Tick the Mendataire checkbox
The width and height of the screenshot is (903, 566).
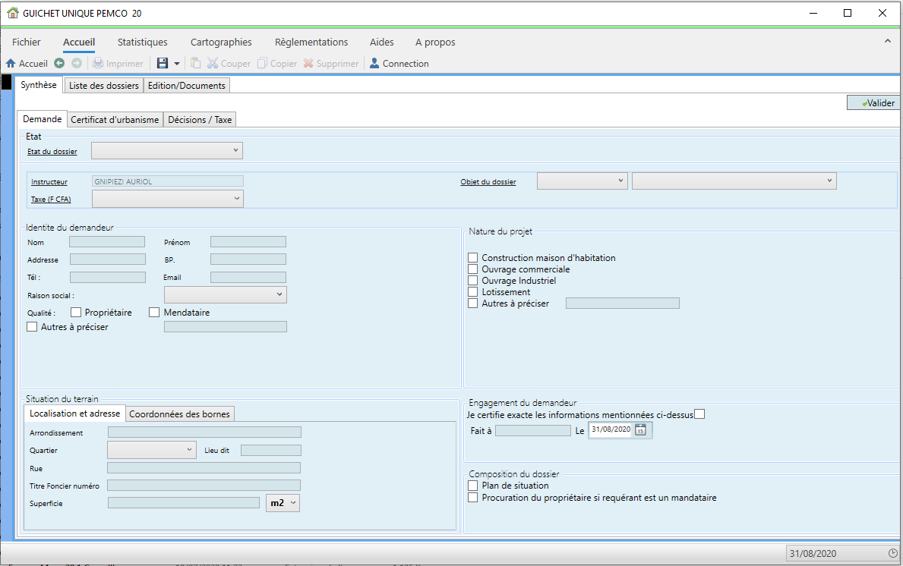(153, 313)
